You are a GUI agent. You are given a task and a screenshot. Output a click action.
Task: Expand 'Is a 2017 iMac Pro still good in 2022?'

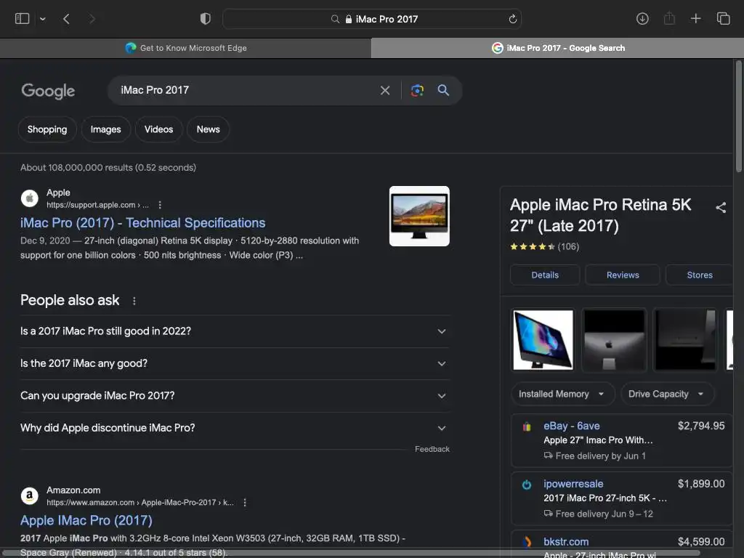235,331
